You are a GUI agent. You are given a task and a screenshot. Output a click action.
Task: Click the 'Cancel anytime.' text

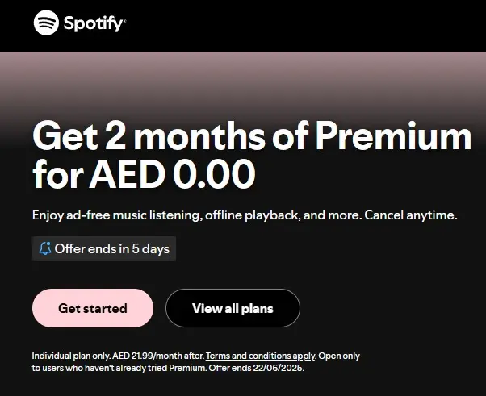411,215
